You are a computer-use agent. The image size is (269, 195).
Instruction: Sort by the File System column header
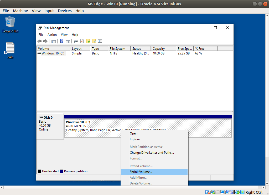pos(120,49)
